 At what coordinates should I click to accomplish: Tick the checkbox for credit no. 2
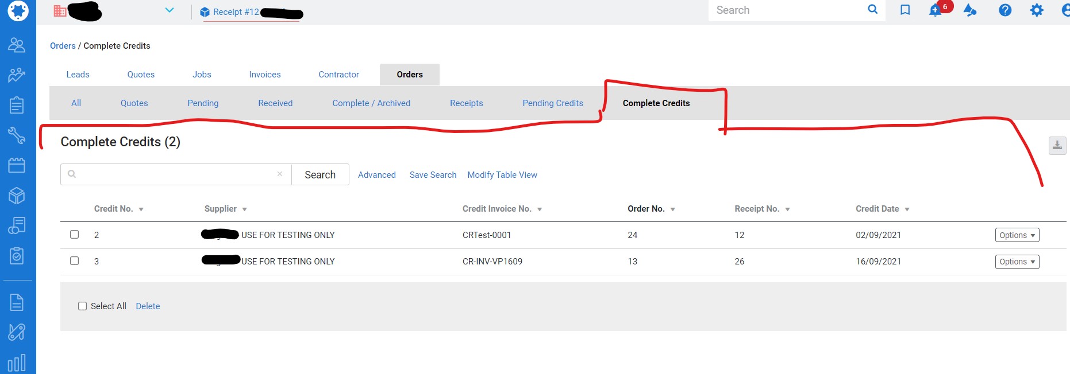pyautogui.click(x=74, y=234)
